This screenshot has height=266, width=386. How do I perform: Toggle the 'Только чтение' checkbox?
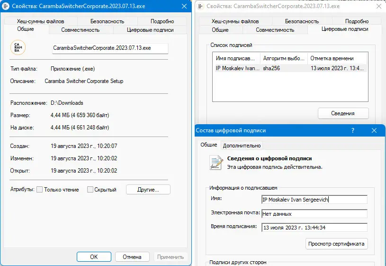tap(39, 190)
